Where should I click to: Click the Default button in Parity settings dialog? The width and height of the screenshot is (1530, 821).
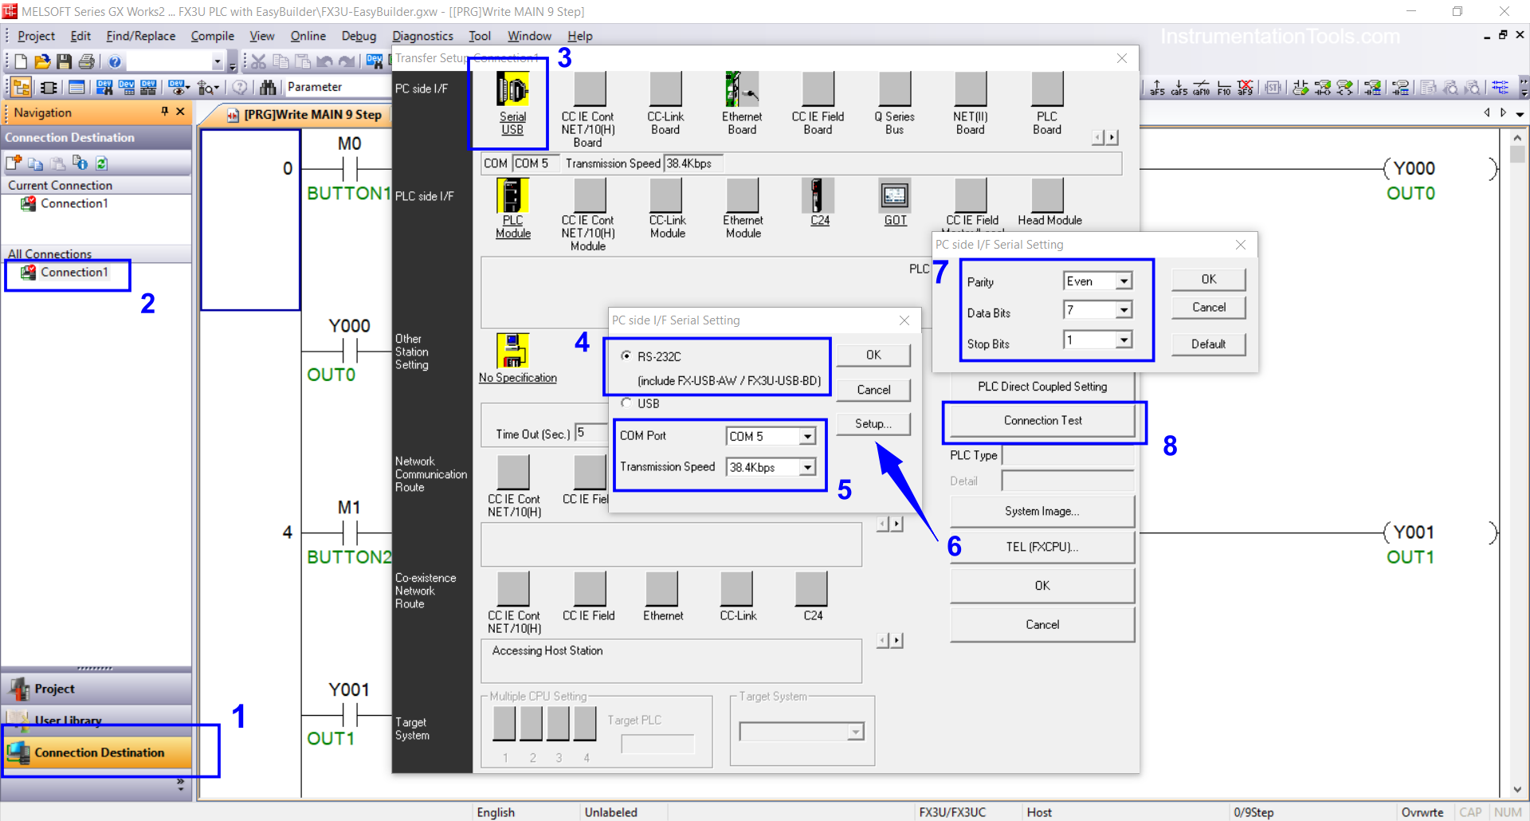(1208, 344)
